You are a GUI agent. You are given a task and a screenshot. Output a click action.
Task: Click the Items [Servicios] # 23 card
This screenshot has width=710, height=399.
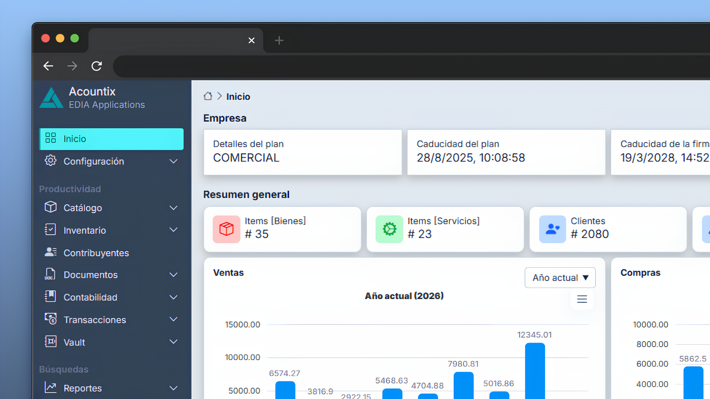click(x=445, y=229)
